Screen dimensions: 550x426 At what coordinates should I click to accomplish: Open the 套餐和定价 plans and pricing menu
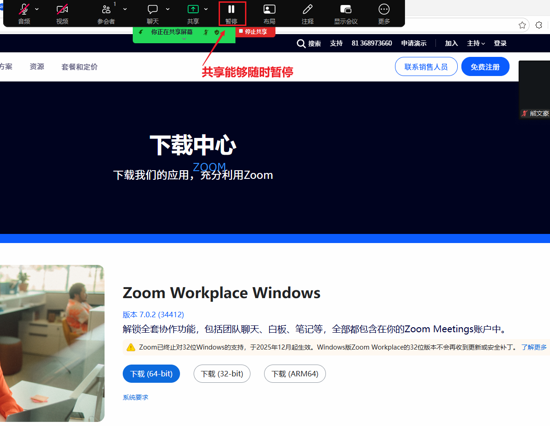pos(80,67)
